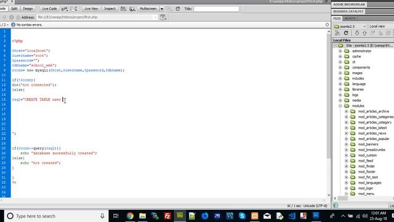Open the Live view options icon
The height and width of the screenshot is (222, 394).
coord(163,17)
